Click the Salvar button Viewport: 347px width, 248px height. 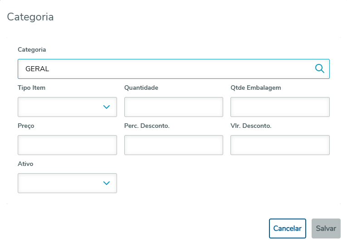pos(326,229)
